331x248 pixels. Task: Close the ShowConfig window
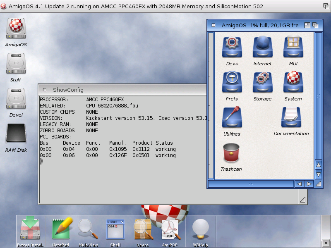pyautogui.click(x=45, y=90)
